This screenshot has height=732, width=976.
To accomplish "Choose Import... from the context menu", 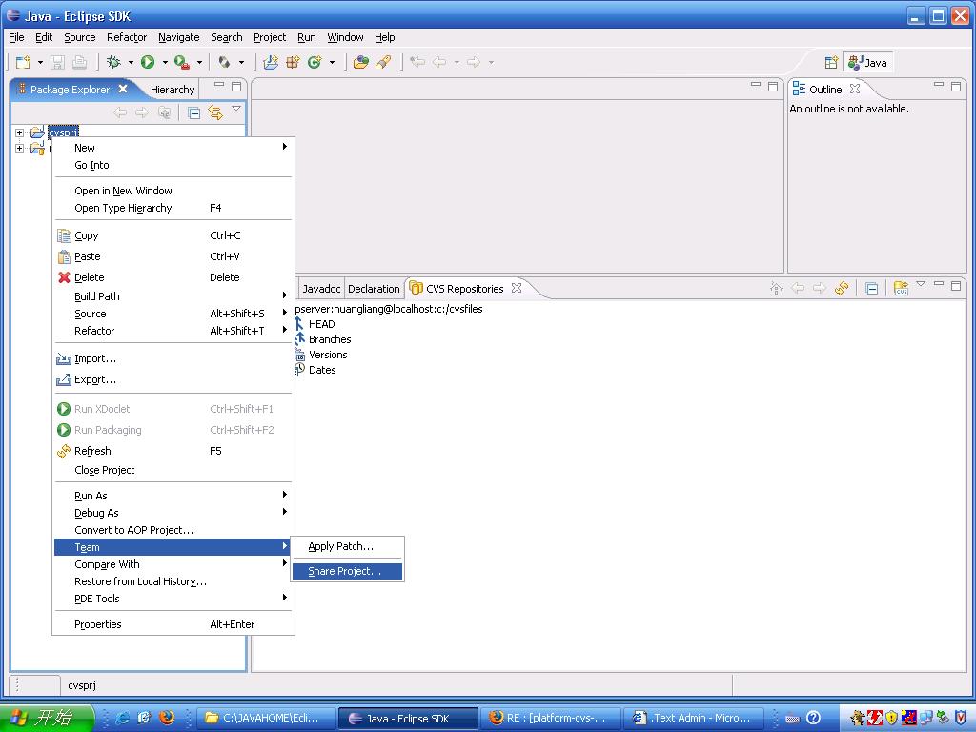I will 173,358.
